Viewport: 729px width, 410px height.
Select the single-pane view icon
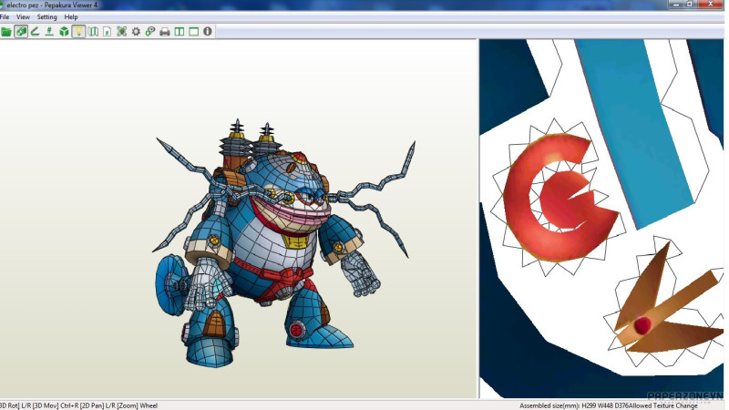[193, 32]
